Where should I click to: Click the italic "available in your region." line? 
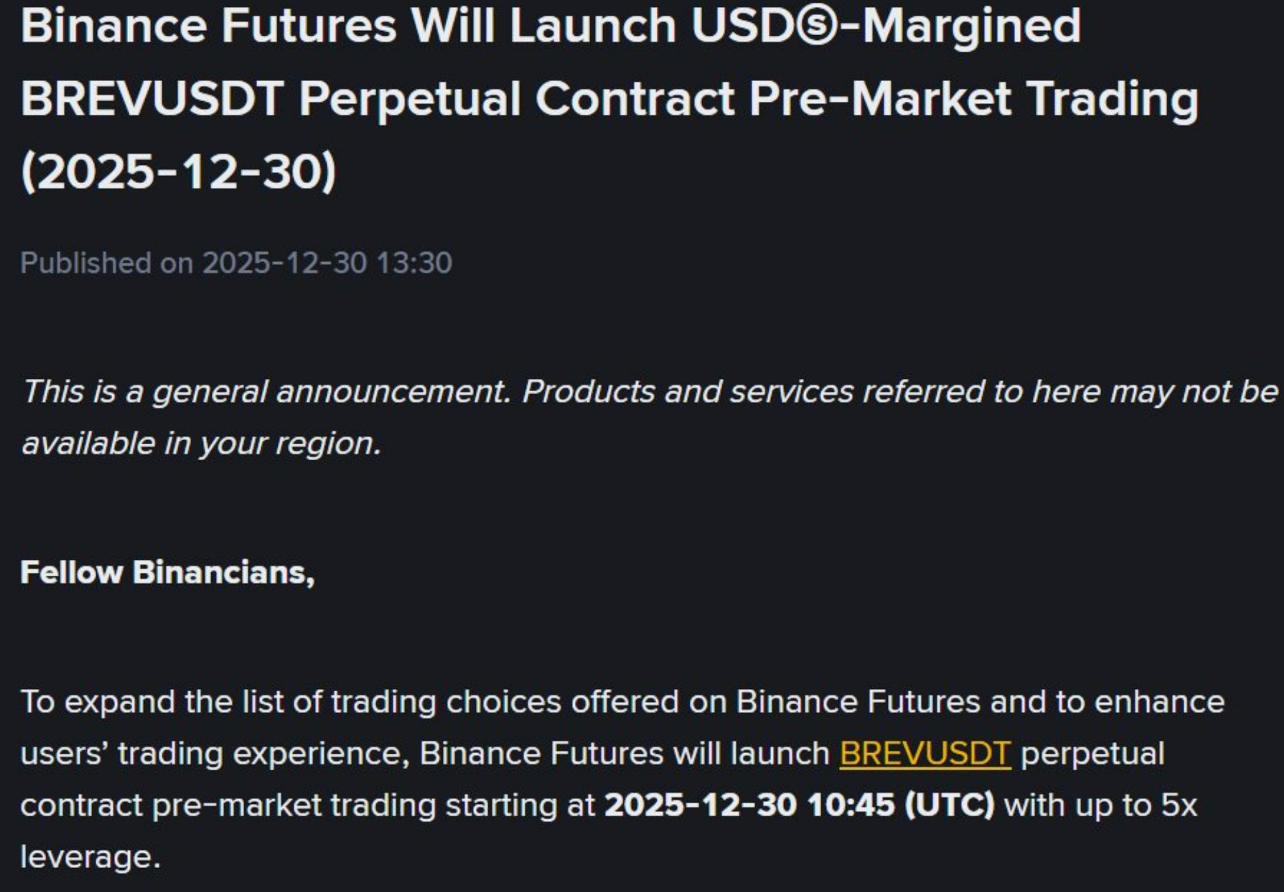(201, 444)
